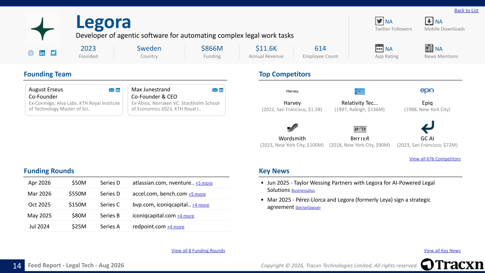Open Legora's Twitter icon under logo

pos(53,53)
